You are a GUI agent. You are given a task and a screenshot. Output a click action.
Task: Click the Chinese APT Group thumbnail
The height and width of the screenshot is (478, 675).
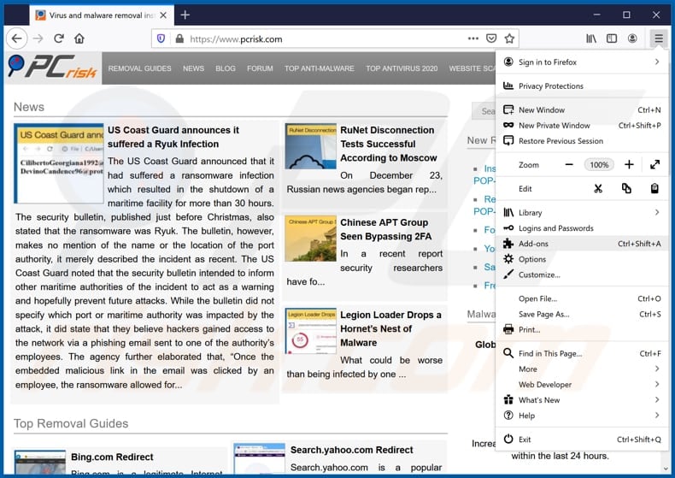coord(311,239)
